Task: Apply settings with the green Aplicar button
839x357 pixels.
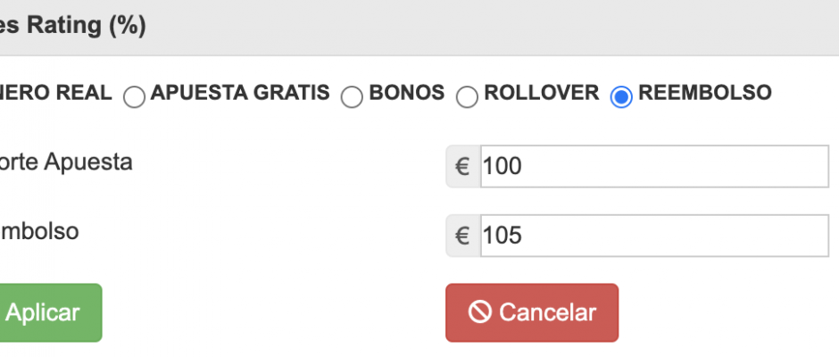Action: click(x=51, y=312)
